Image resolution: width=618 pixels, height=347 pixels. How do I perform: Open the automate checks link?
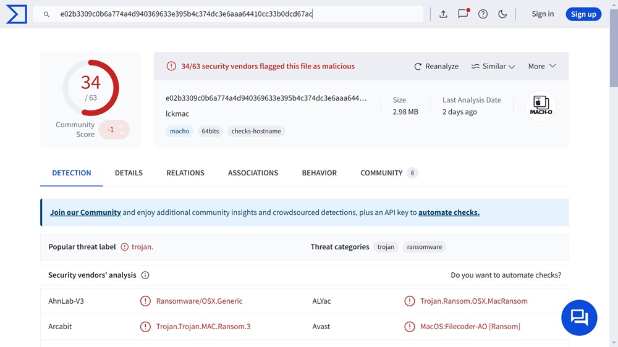449,212
